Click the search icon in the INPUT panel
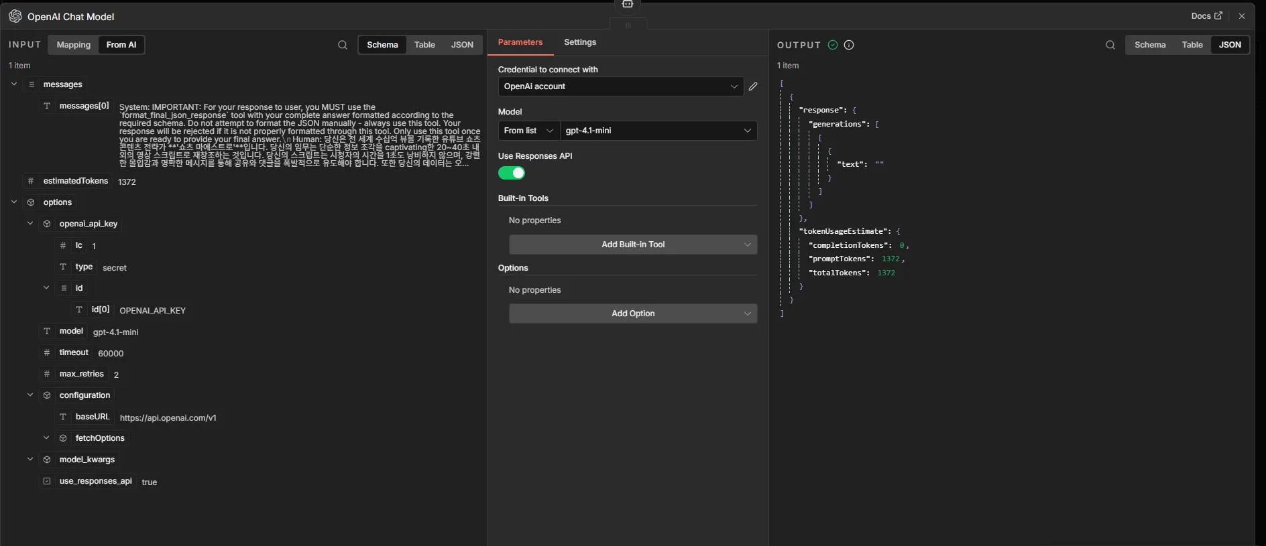The image size is (1266, 546). 343,45
